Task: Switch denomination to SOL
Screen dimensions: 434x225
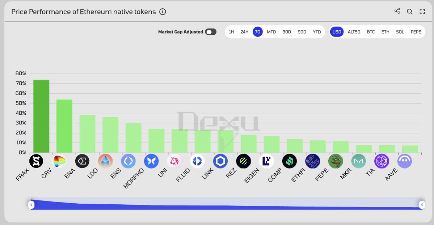Action: pos(400,32)
